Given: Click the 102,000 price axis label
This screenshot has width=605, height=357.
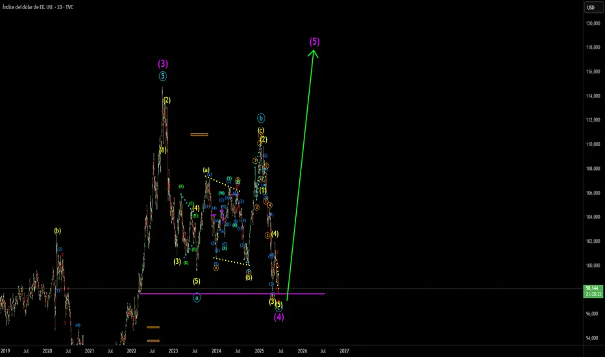Looking at the screenshot, I should coord(593,241).
